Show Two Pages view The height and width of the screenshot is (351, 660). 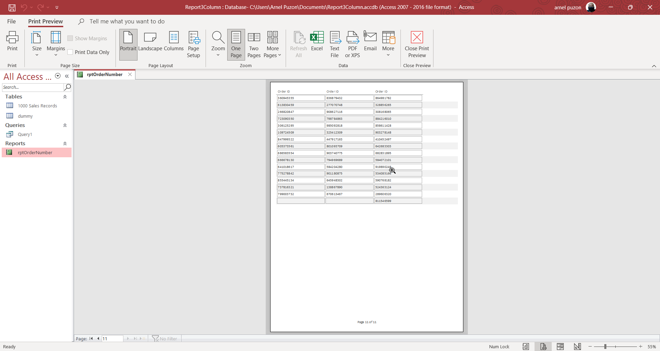(x=254, y=45)
